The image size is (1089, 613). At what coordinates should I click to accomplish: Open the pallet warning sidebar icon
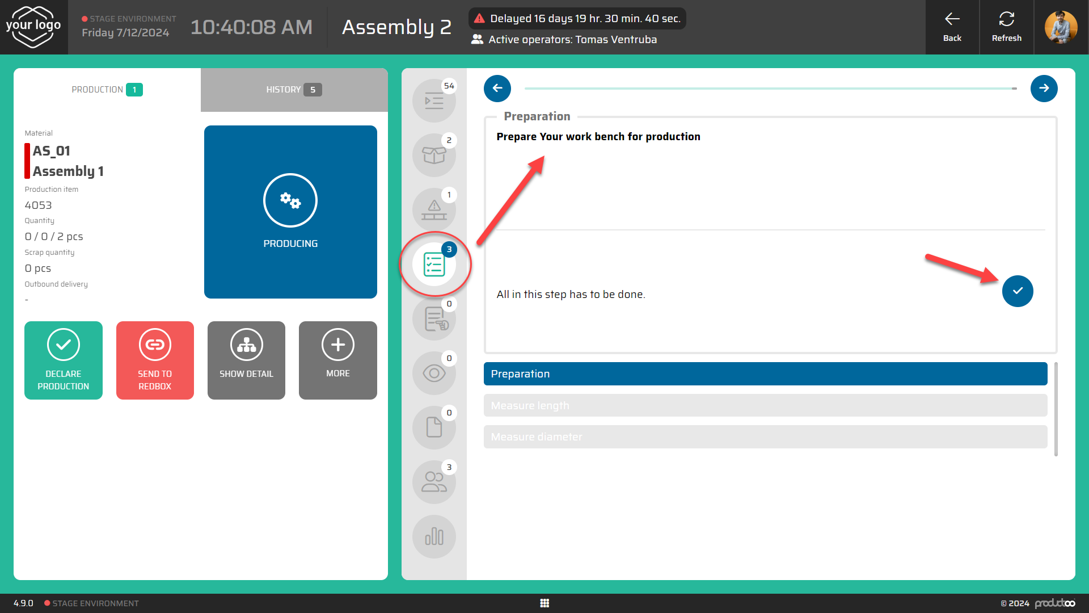coord(434,210)
